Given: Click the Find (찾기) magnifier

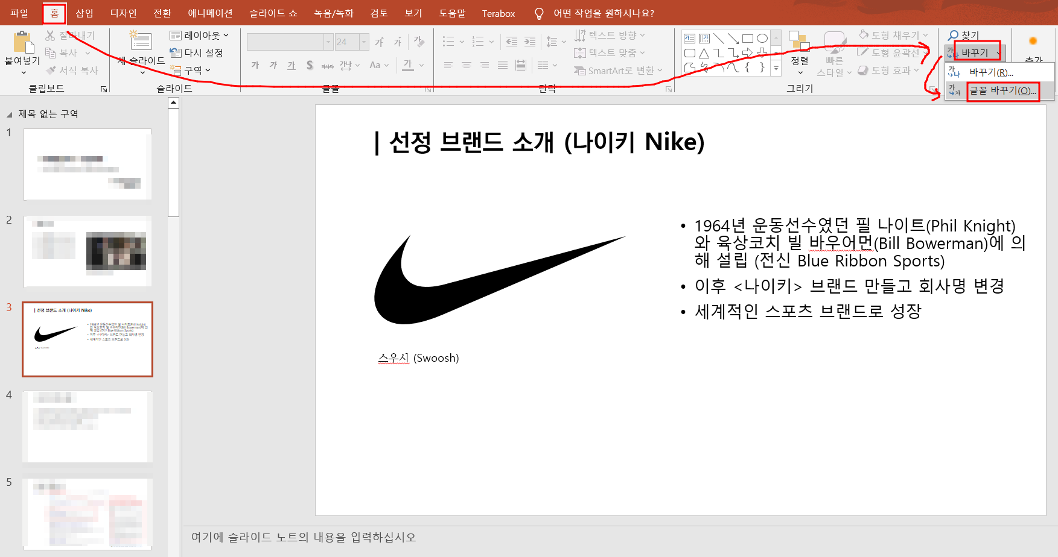Looking at the screenshot, I should coord(954,36).
